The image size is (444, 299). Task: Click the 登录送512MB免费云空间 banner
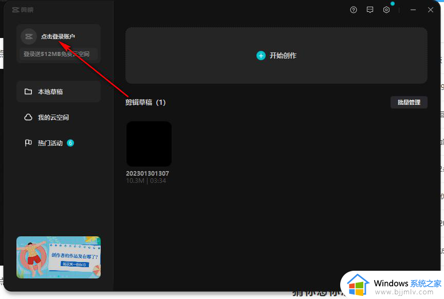click(59, 54)
